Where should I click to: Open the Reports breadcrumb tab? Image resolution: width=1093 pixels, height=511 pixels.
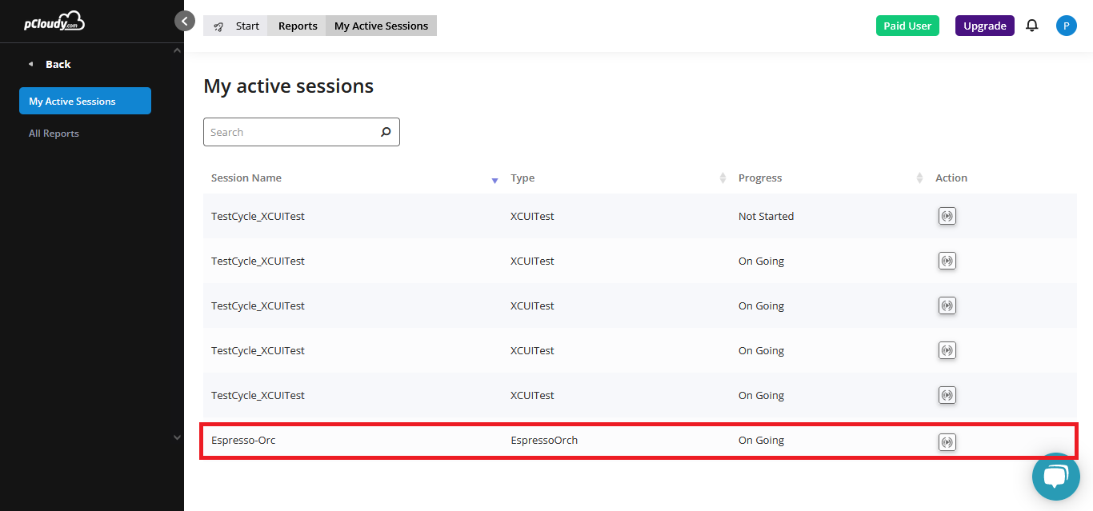298,26
